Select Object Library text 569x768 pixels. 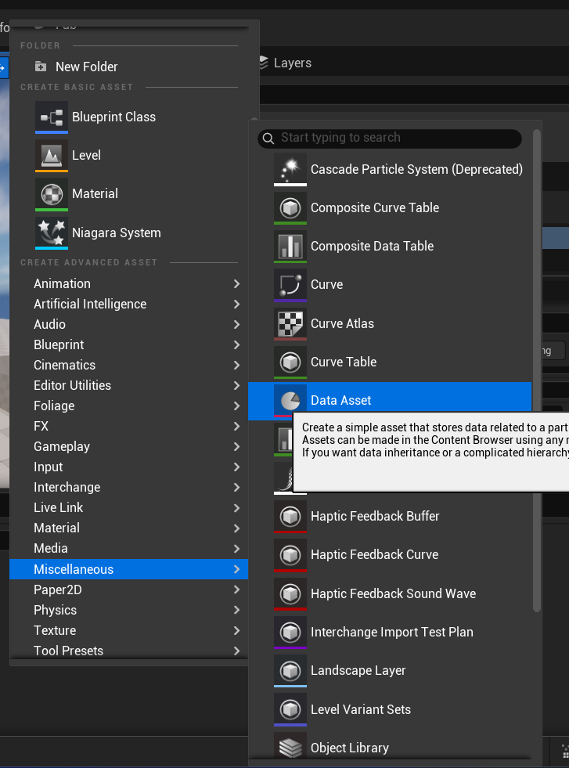point(350,748)
